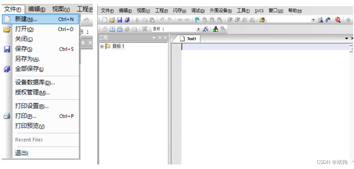Click the Find document icon beside search box
This screenshot has height=169, width=354.
pyautogui.click(x=321, y=20)
